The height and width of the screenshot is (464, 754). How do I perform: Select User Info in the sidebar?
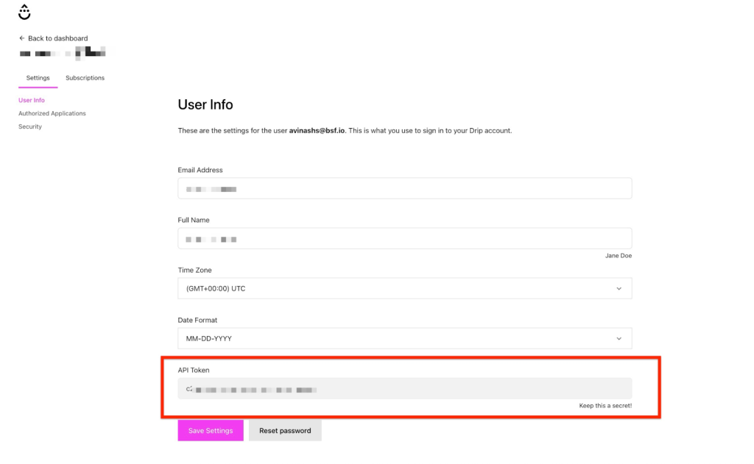32,100
